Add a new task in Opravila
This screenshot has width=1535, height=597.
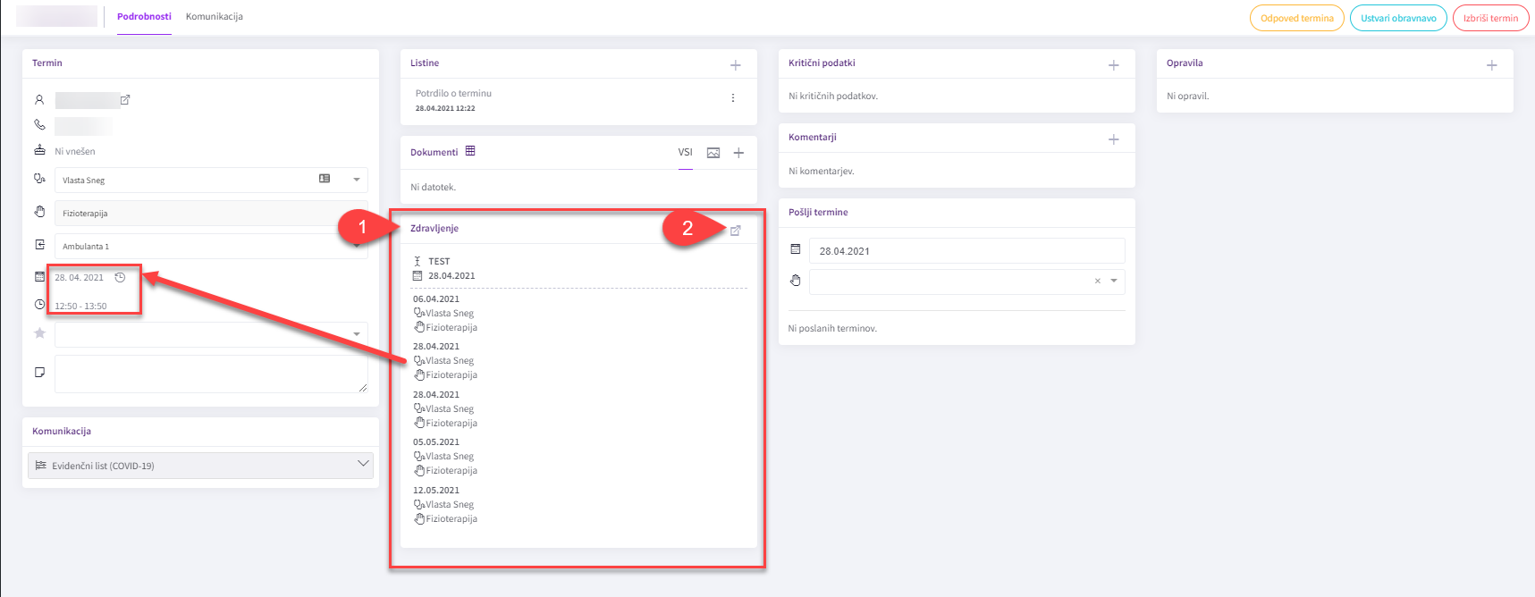tap(1491, 65)
